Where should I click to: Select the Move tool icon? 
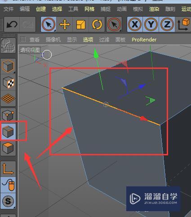pyautogui.click(x=65, y=24)
